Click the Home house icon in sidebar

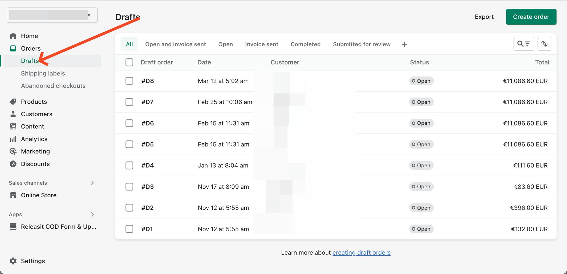pyautogui.click(x=13, y=36)
